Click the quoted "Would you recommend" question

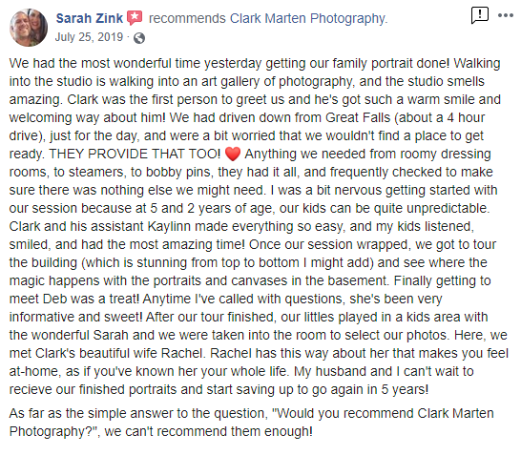click(343, 413)
